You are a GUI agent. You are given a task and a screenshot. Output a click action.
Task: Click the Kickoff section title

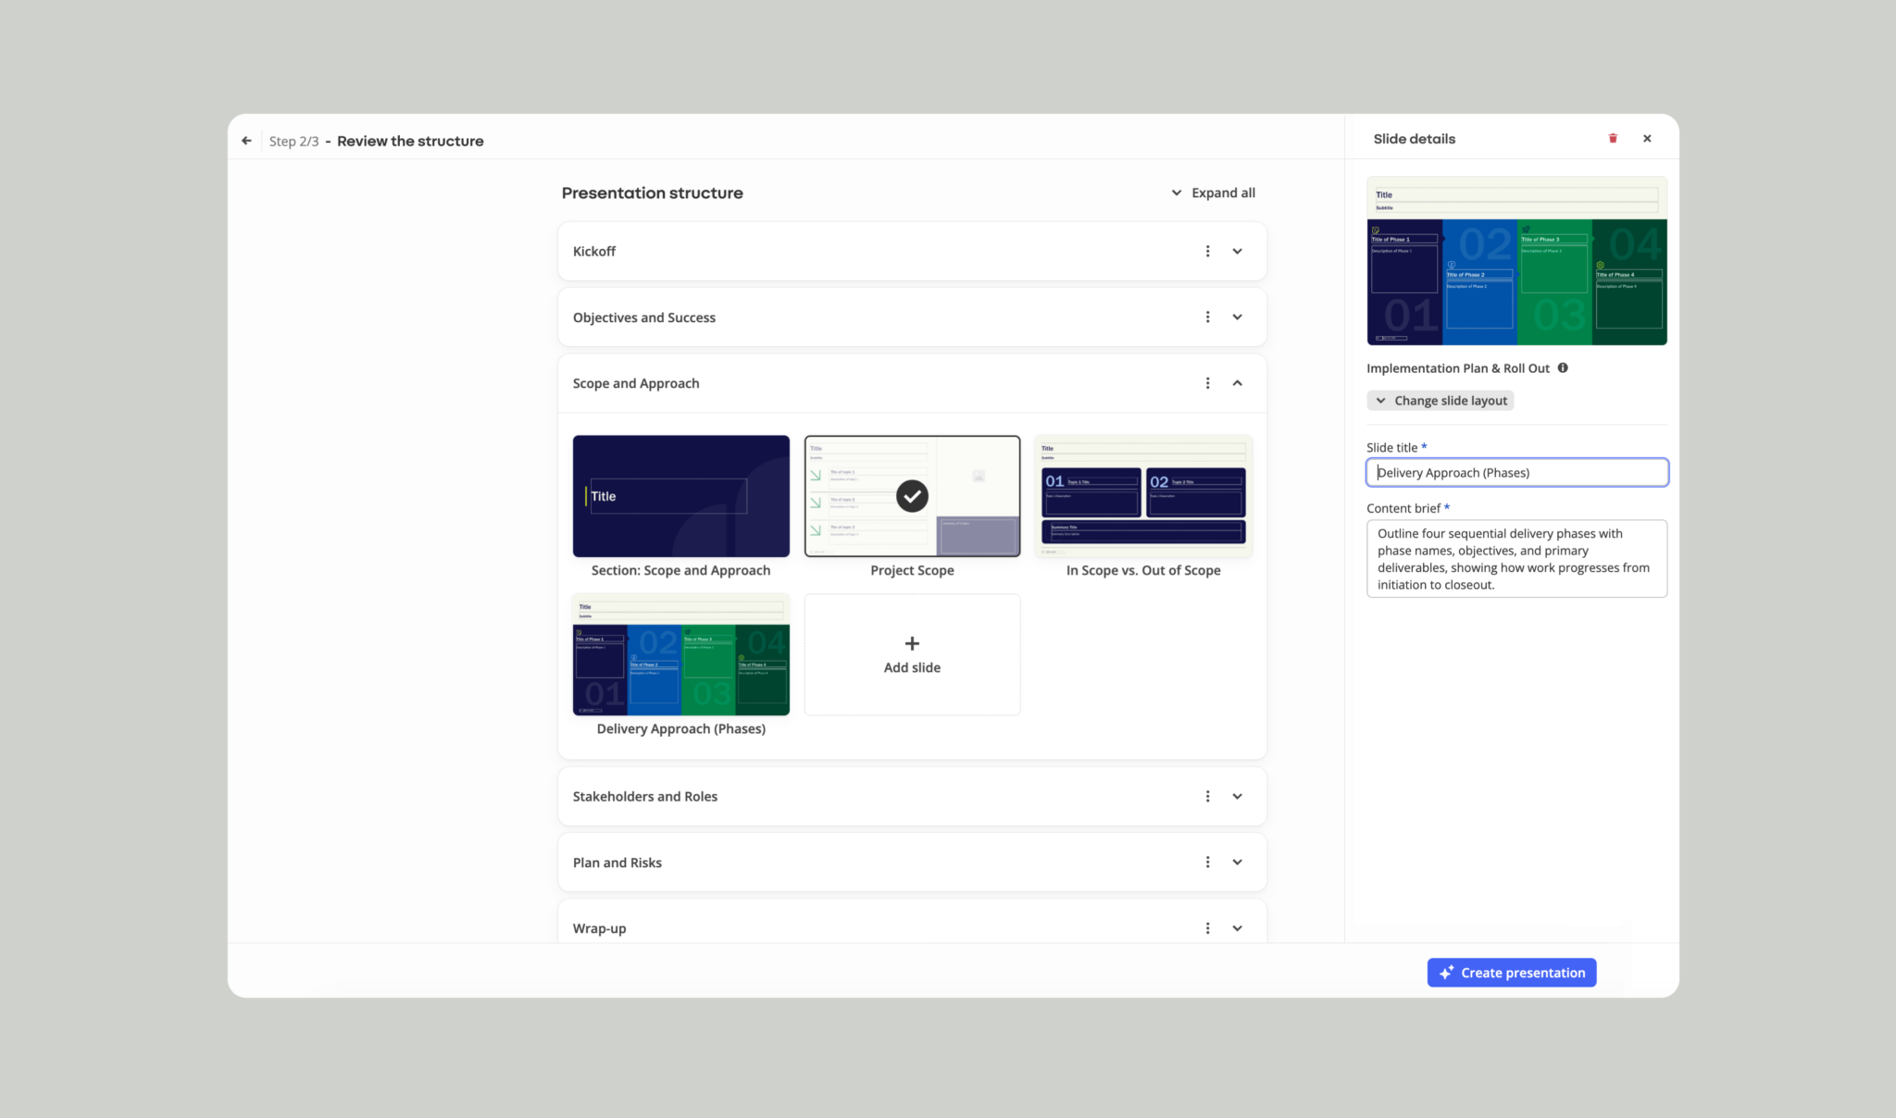(594, 251)
